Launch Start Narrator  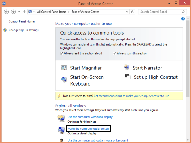(147, 68)
